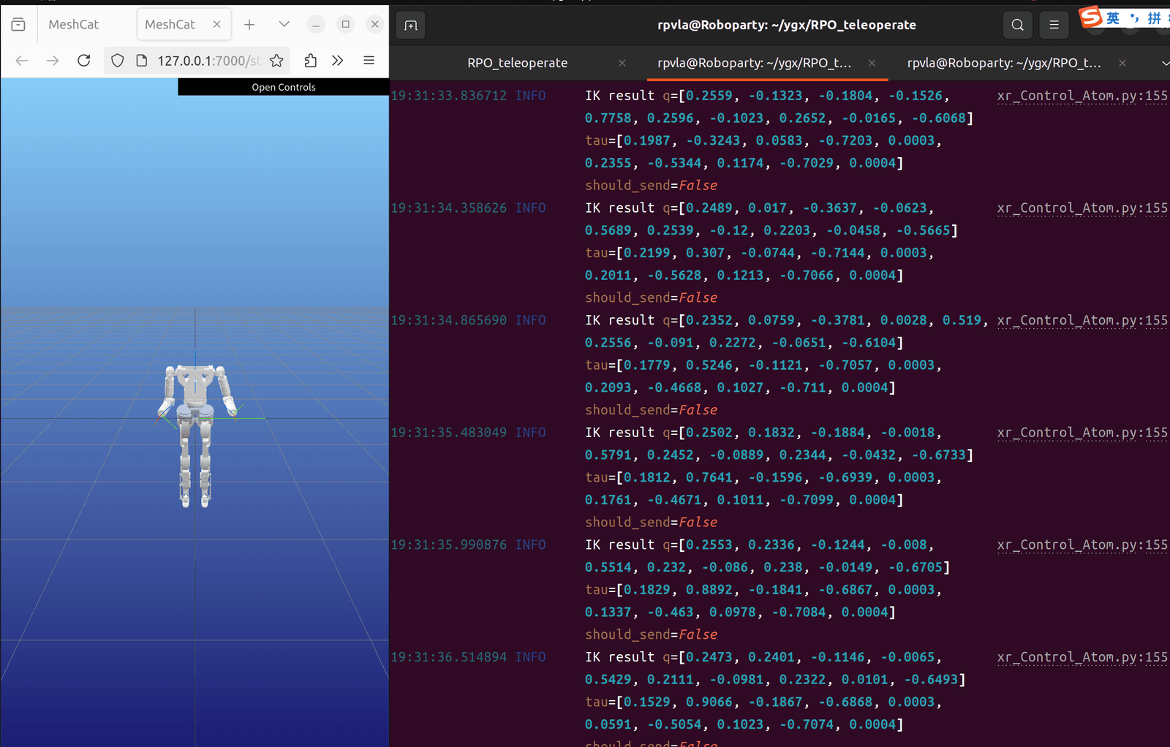Maximize the Firefox window
1170x747 pixels.
pos(345,24)
